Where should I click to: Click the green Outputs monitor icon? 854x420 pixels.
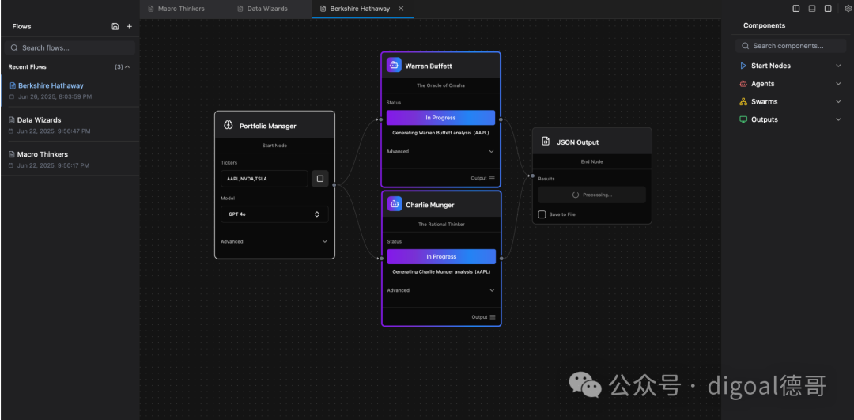(x=743, y=119)
